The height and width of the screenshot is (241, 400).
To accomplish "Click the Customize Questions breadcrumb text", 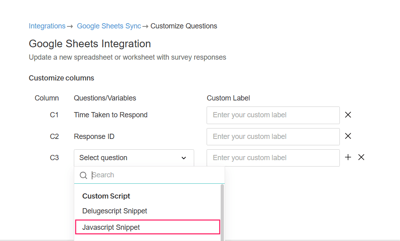I will pos(184,26).
